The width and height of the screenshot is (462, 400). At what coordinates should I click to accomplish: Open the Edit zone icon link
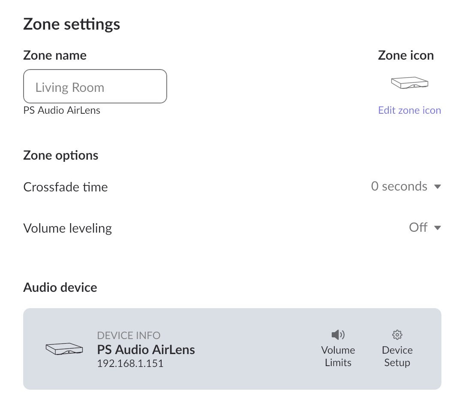point(409,110)
